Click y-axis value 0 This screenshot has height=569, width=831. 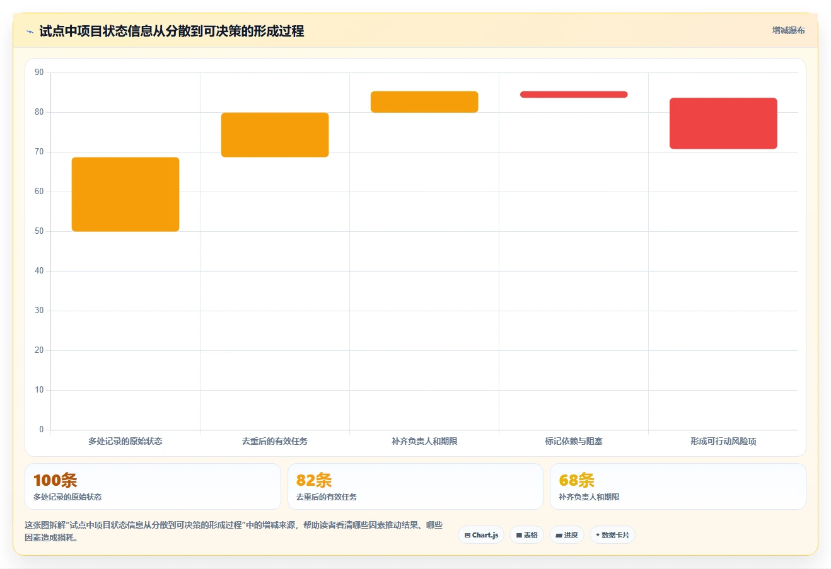click(x=42, y=430)
